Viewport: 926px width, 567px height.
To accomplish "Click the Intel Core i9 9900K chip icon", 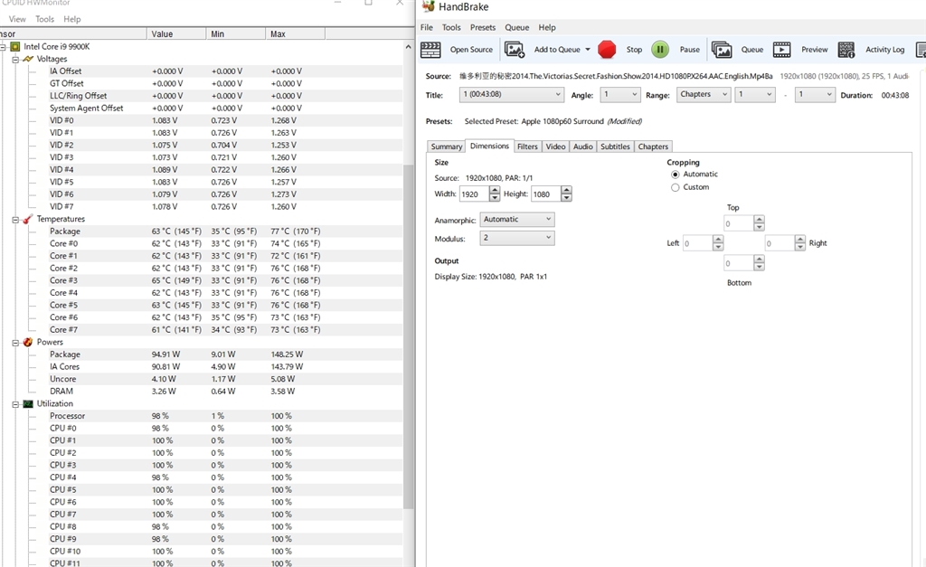I will pyautogui.click(x=14, y=46).
